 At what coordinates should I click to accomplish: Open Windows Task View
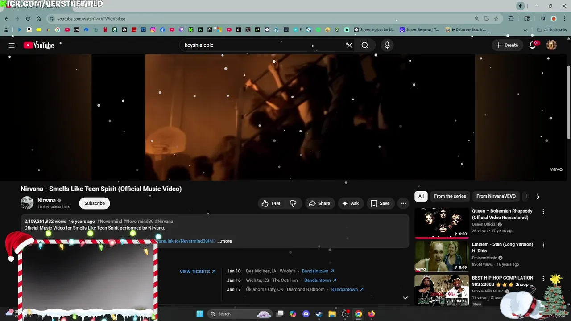[x=280, y=314]
